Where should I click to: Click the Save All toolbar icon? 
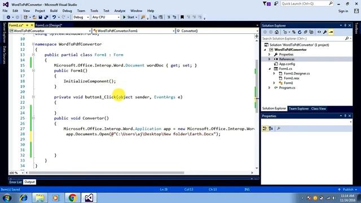46,17
